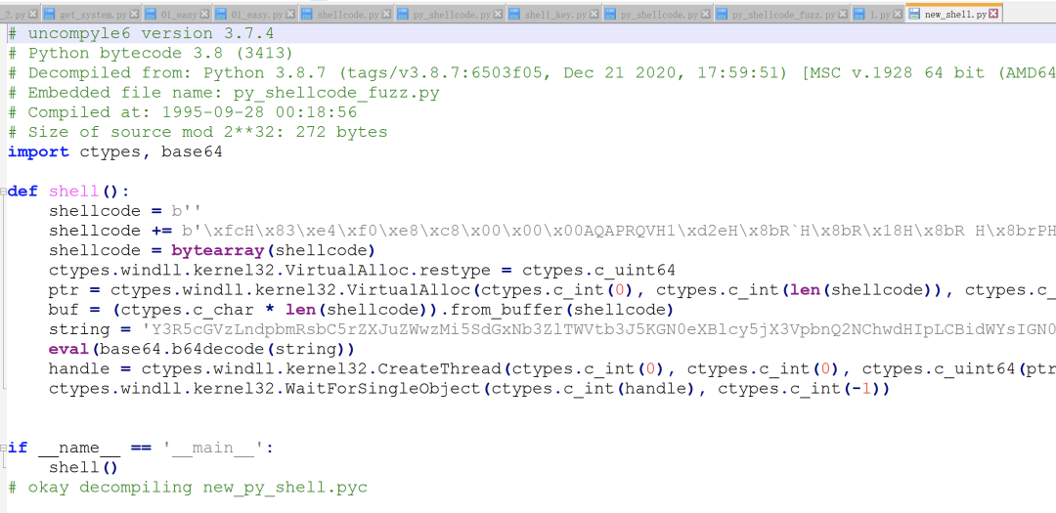Click the 'Size of source mod 2**32' line
1056x513 pixels.
click(198, 132)
